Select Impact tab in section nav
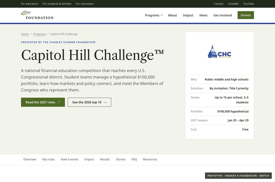This screenshot has width=275, height=182. tap(89, 159)
